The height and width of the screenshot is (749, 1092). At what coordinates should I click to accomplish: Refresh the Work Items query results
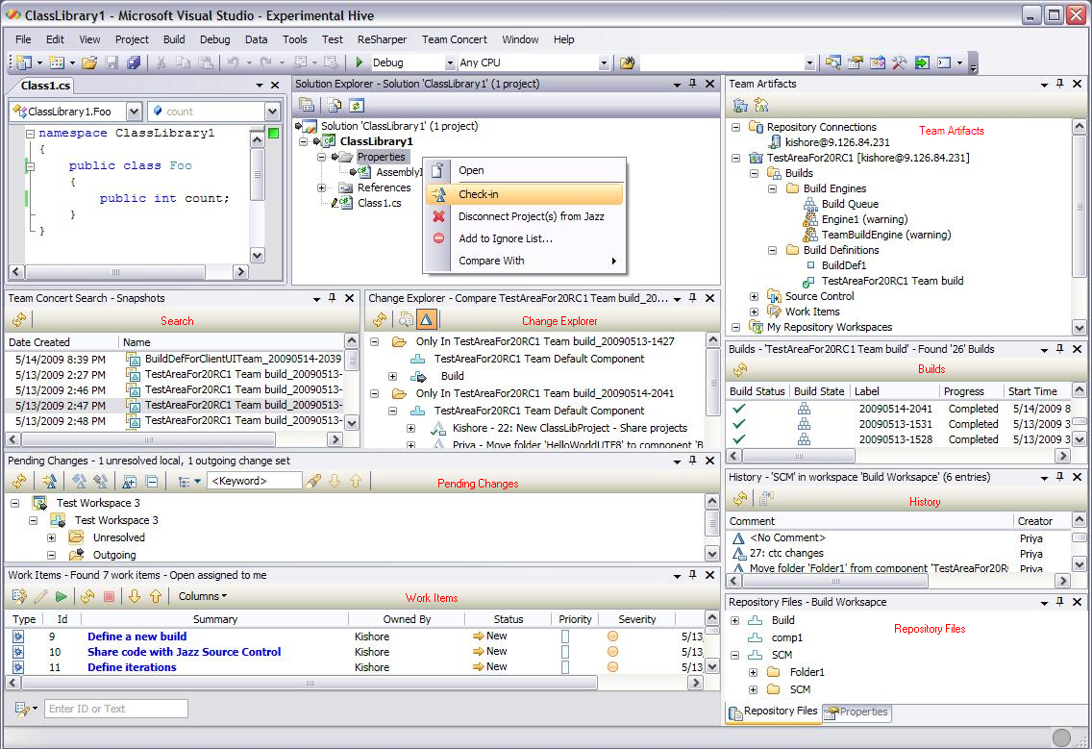[87, 596]
